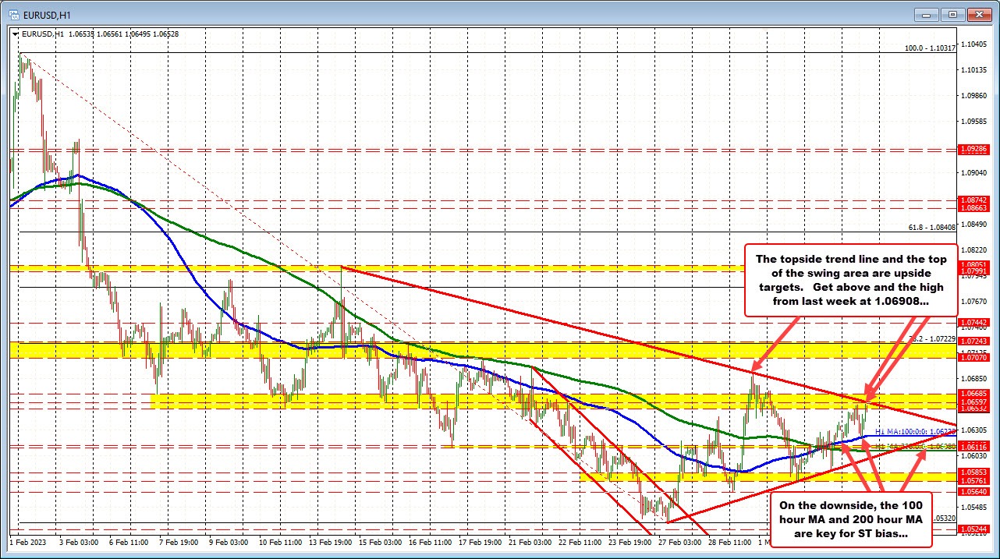Click the 1.07243 price level tag
Screen dimensions: 1000x559
974,341
